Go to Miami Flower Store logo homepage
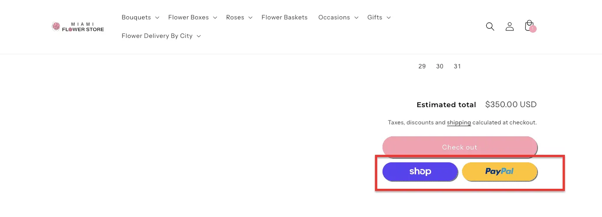602x217 pixels. (x=78, y=27)
